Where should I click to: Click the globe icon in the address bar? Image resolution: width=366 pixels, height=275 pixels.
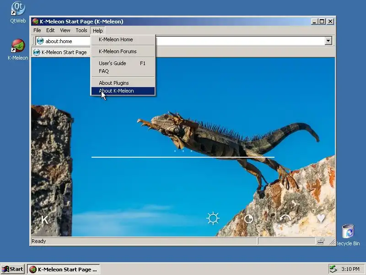click(40, 41)
